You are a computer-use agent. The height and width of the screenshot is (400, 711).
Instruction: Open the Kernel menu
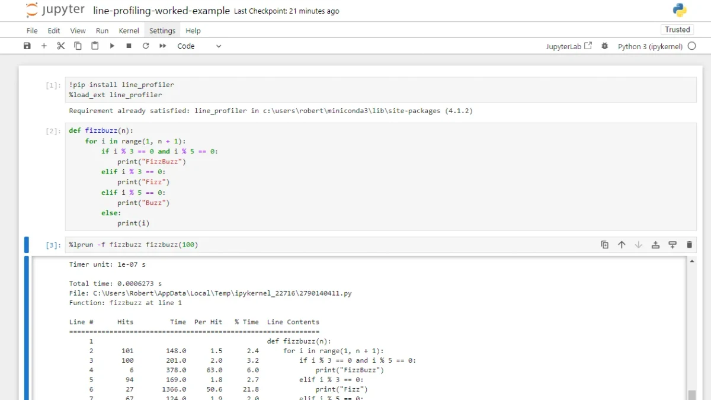[129, 31]
